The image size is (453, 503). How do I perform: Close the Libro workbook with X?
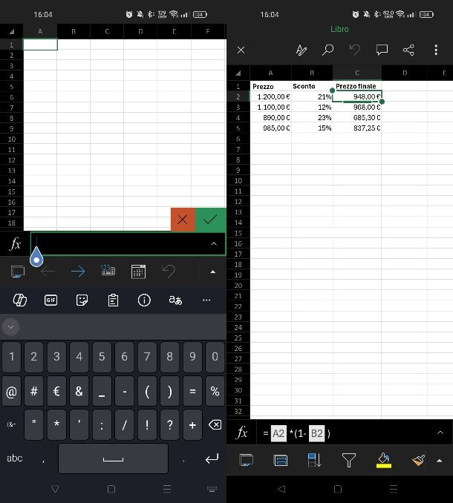click(241, 50)
